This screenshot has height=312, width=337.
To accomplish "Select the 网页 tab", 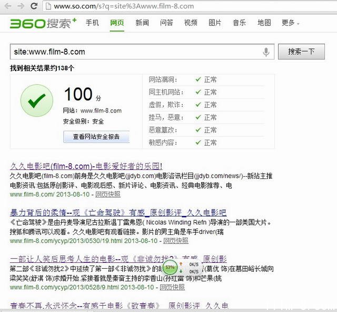I will 117,23.
